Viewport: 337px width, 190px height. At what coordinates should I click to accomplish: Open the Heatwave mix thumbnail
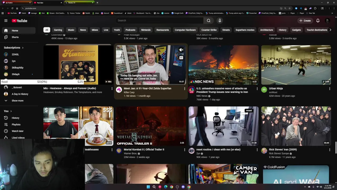point(78,65)
